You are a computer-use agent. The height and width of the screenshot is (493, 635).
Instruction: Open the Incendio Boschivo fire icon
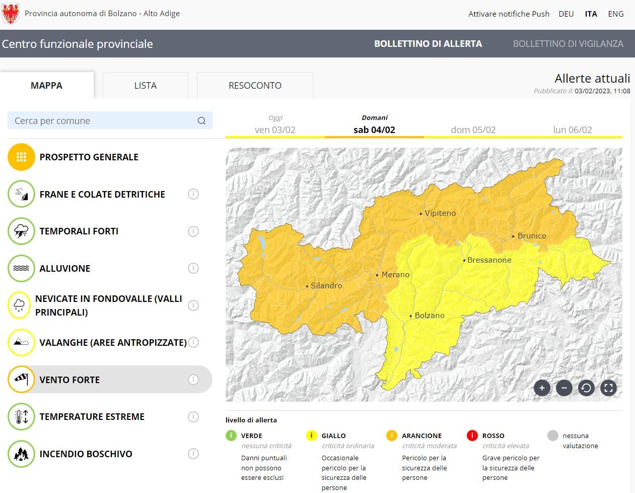(21, 454)
